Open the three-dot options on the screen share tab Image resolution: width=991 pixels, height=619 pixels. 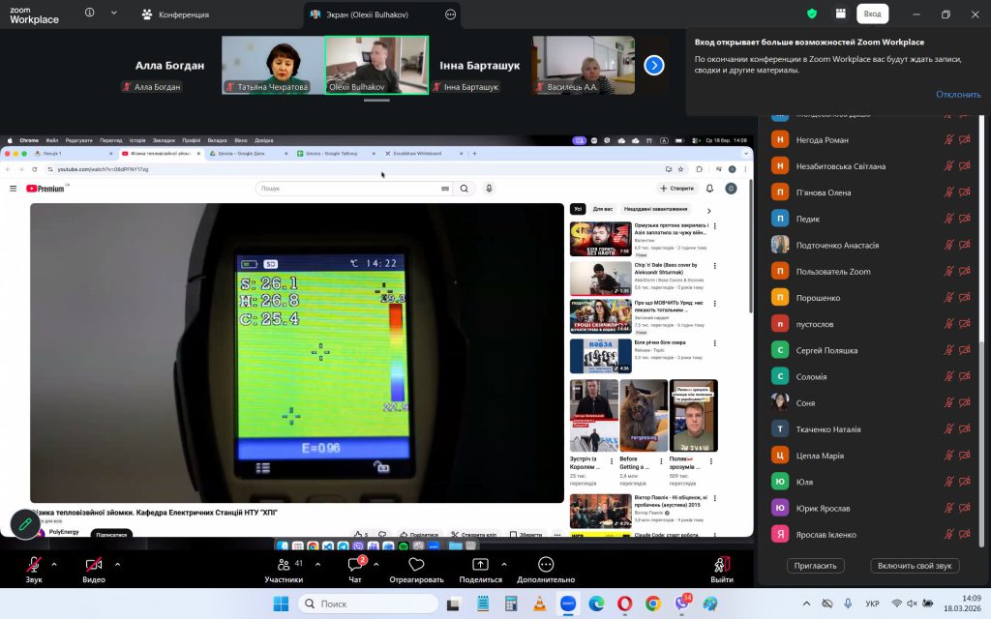[x=450, y=15]
